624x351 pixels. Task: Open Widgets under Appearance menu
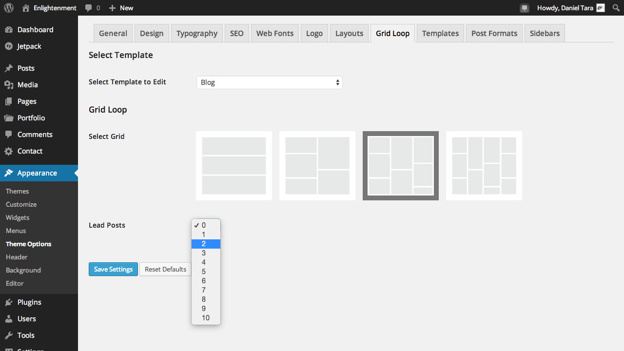(18, 217)
